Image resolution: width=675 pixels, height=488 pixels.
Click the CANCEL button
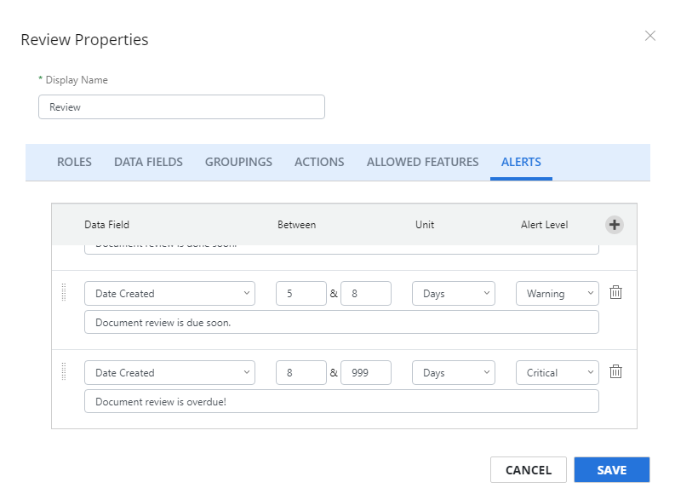click(x=529, y=470)
